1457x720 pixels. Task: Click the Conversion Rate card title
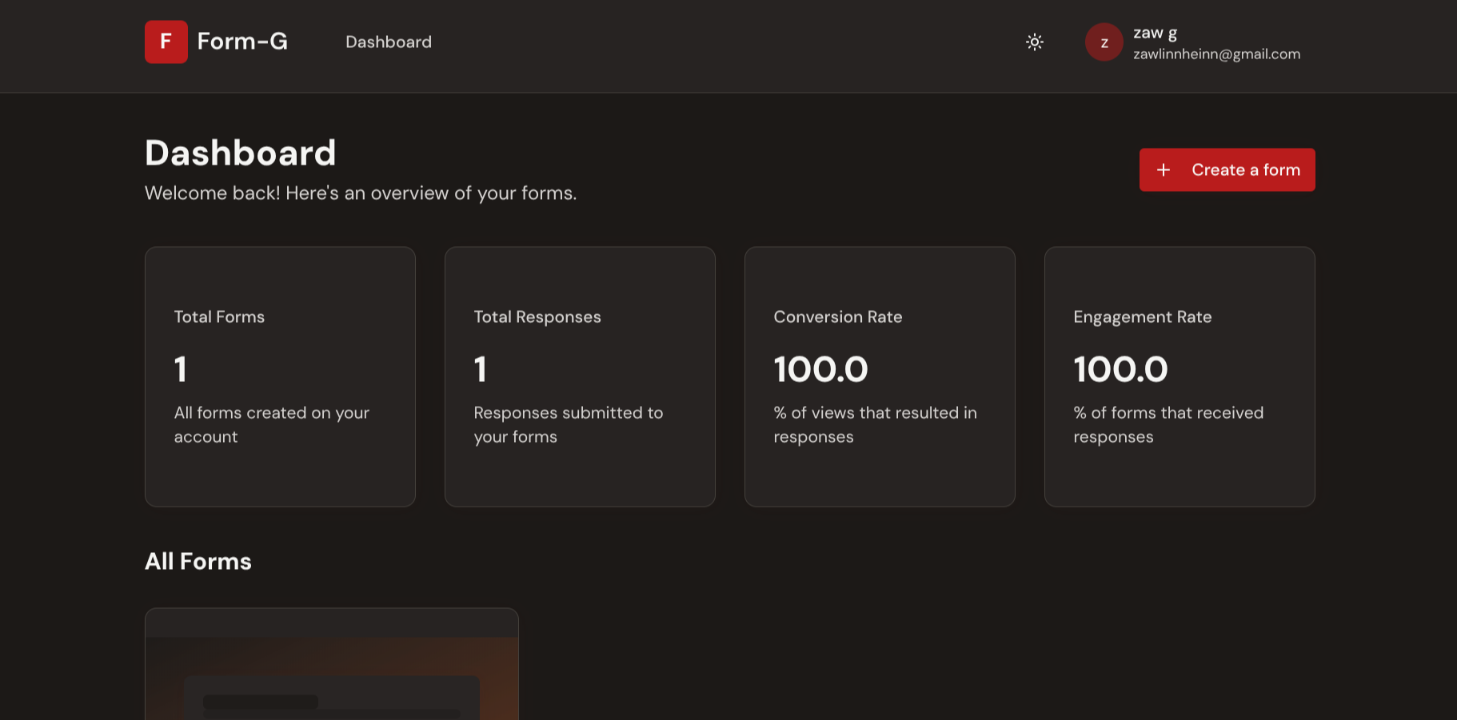tap(837, 317)
